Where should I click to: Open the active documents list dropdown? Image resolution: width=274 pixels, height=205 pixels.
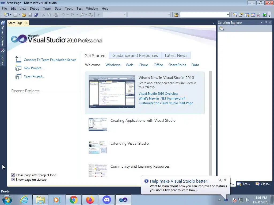(213, 23)
